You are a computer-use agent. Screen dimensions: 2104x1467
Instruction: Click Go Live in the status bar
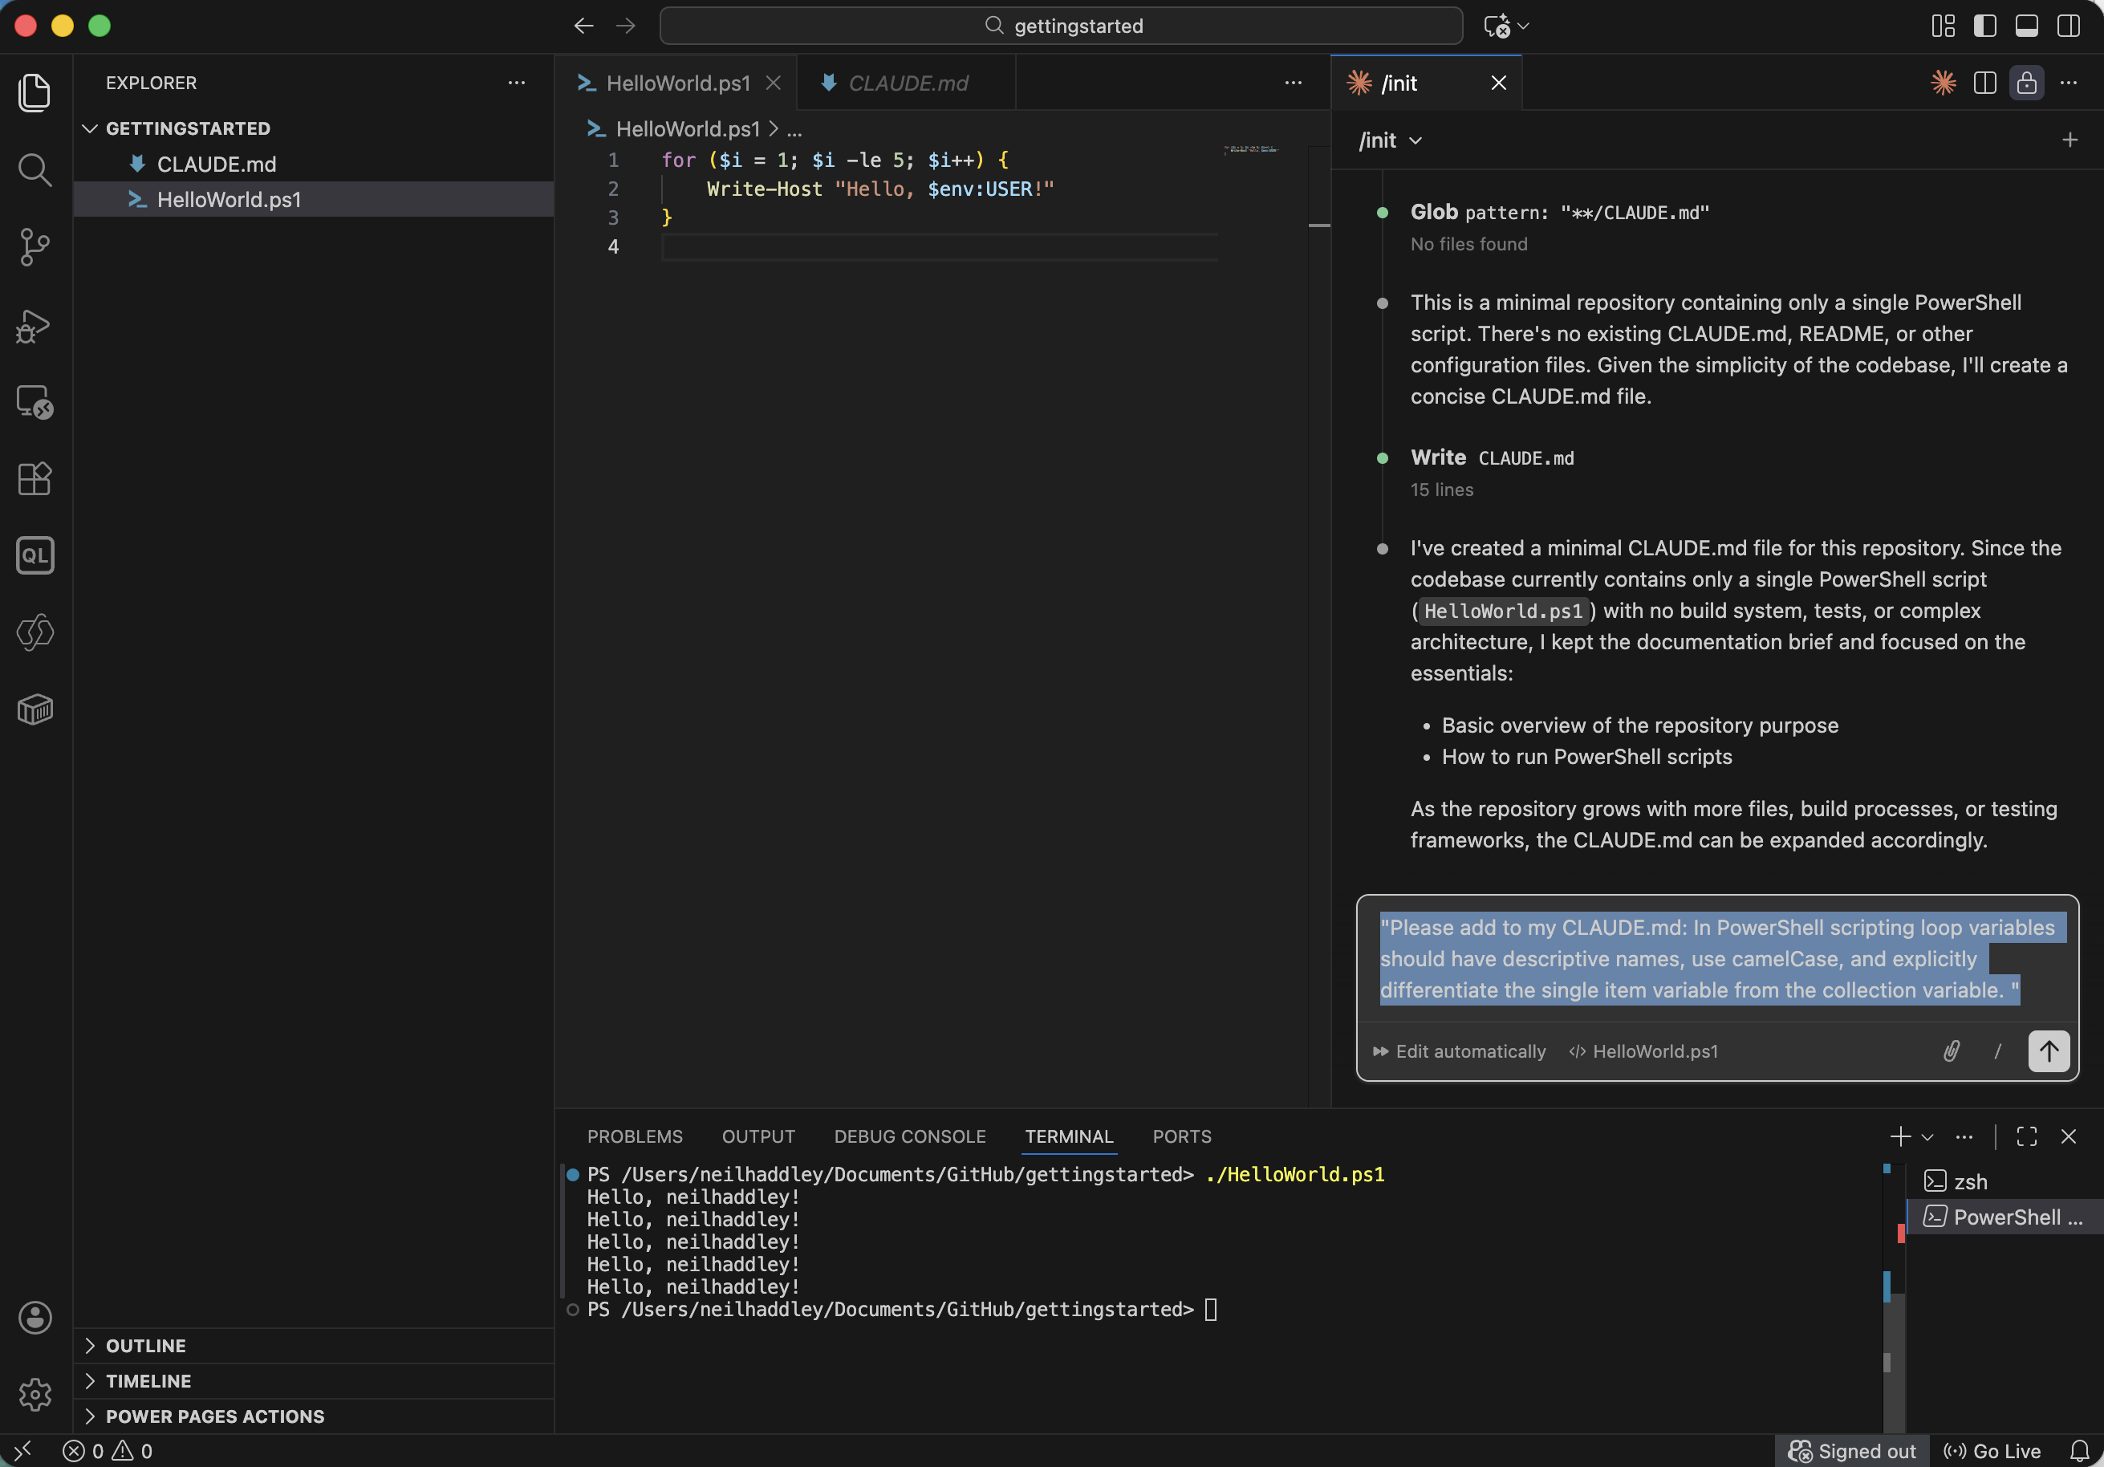tap(1992, 1450)
